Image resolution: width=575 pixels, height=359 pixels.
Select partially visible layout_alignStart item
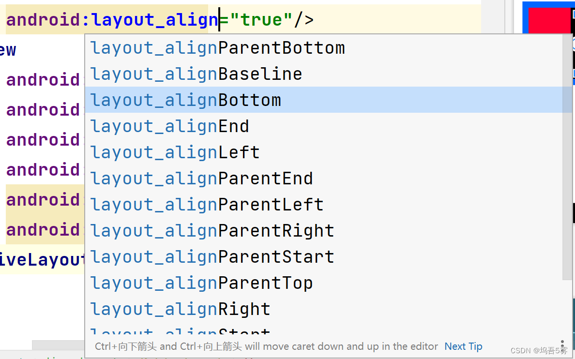181,331
